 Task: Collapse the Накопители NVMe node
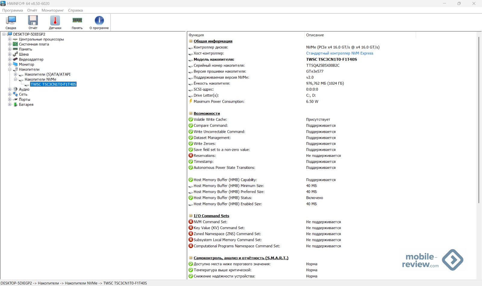tap(15, 79)
